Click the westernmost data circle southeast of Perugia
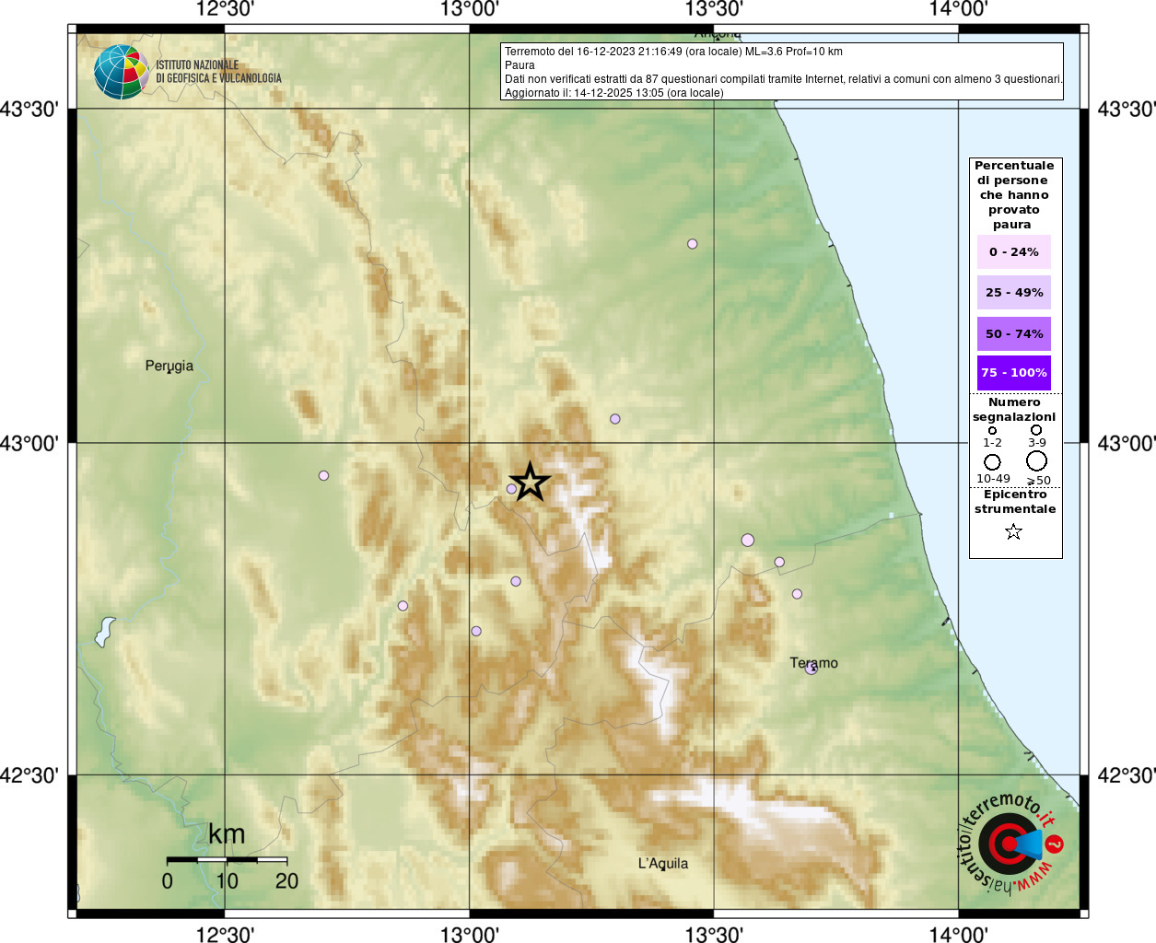Viewport: 1156px width, 943px height. [x=323, y=475]
